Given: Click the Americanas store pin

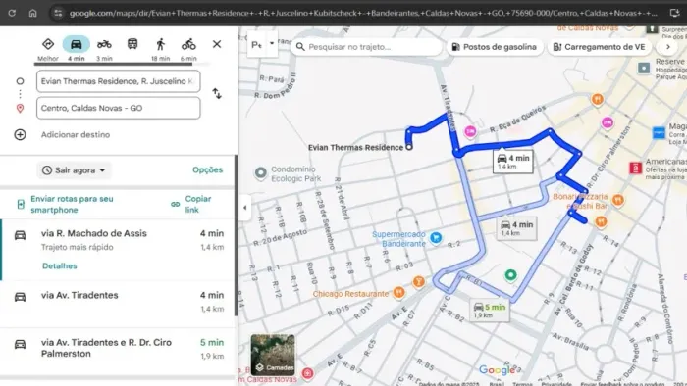Looking at the screenshot, I should 635,168.
